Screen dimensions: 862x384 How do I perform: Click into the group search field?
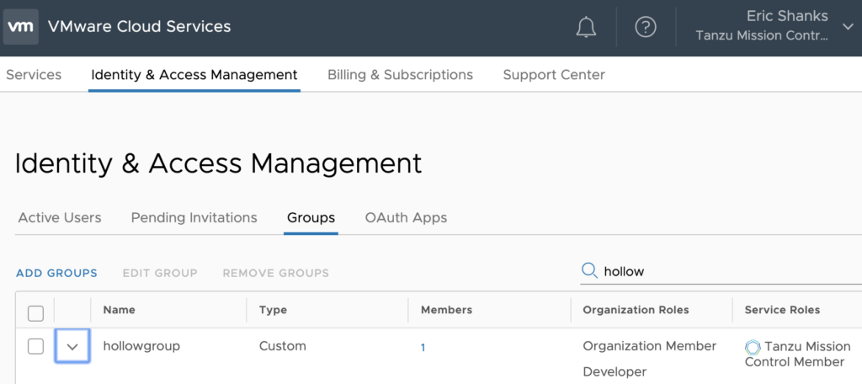pyautogui.click(x=724, y=271)
